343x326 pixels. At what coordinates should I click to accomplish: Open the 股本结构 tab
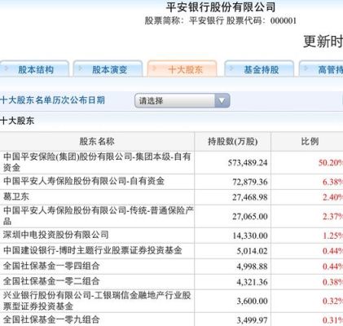point(34,69)
